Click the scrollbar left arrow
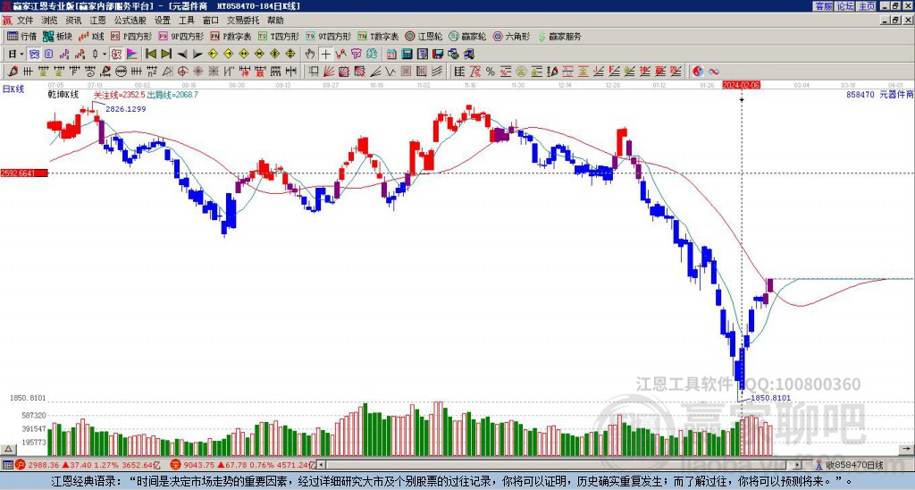 point(321,466)
